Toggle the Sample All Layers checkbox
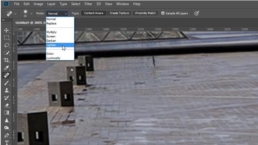Image resolution: width=258 pixels, height=145 pixels. click(x=163, y=13)
